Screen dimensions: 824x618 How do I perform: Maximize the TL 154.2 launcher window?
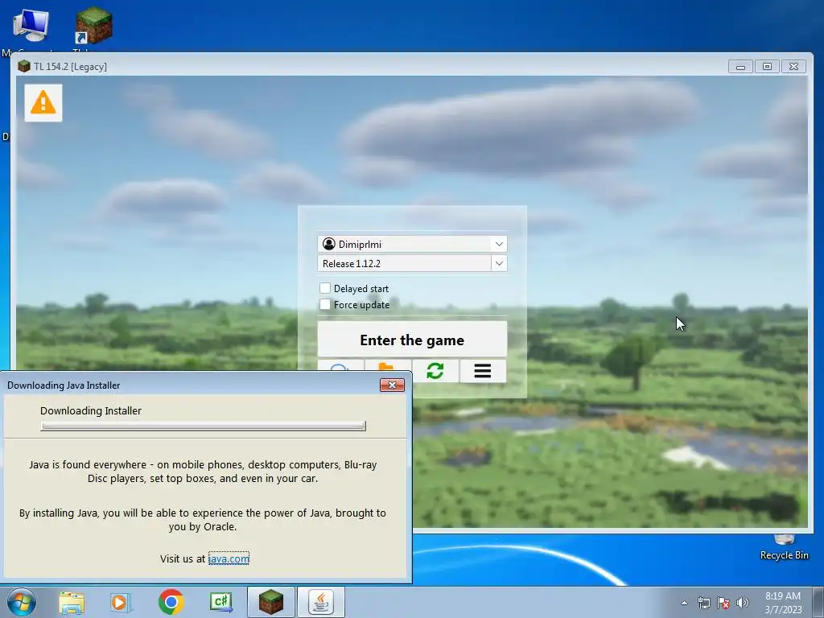767,67
